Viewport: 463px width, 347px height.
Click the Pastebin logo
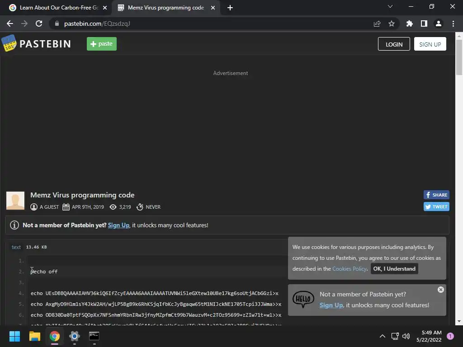point(36,44)
